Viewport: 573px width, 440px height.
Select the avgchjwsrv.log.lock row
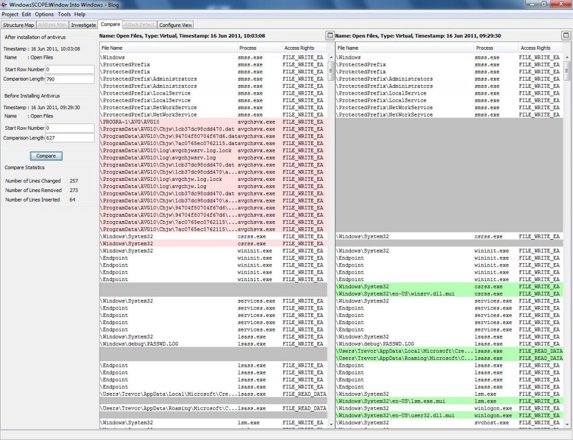click(213, 150)
